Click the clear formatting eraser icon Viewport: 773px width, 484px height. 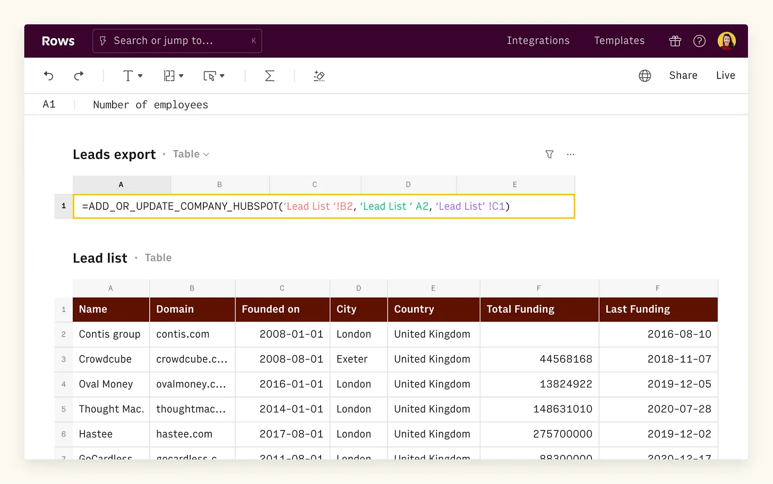(319, 76)
